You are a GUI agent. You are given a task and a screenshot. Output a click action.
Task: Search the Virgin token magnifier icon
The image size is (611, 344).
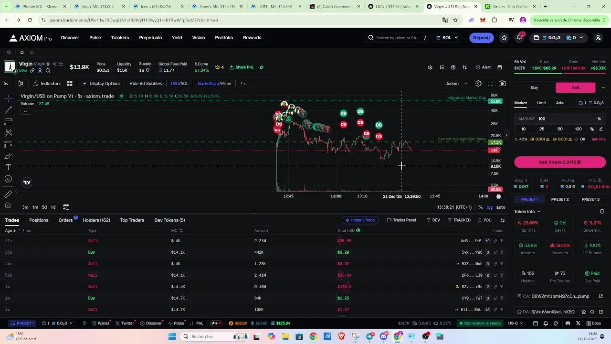click(48, 71)
